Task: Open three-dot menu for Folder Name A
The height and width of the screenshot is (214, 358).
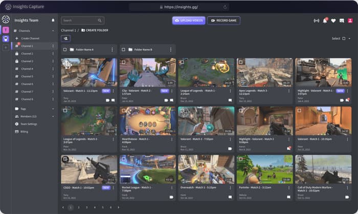Action: tap(113, 50)
